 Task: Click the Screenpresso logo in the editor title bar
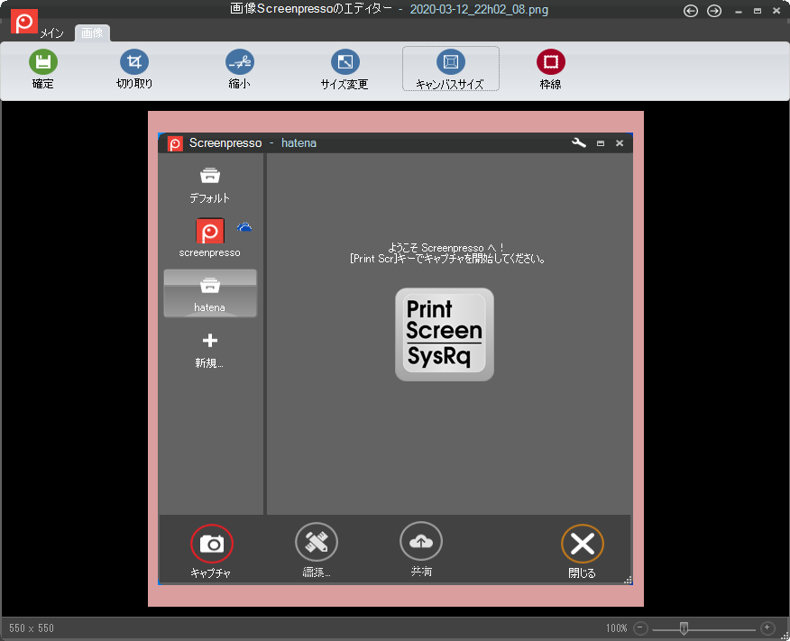pos(23,21)
